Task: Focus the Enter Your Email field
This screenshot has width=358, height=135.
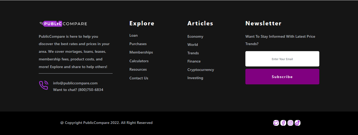Action: (282, 59)
